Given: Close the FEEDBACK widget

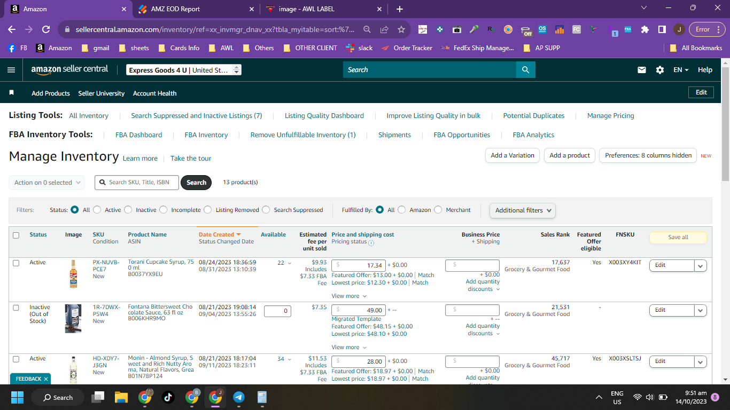Looking at the screenshot, I should click(46, 379).
